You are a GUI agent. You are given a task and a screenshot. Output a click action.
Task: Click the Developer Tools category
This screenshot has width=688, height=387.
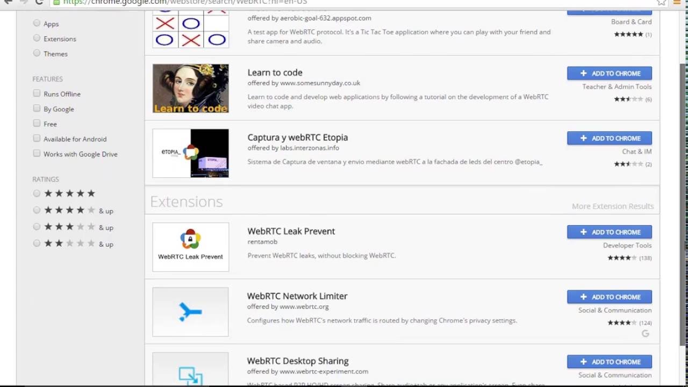(627, 246)
